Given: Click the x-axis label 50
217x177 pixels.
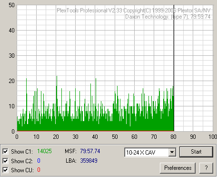Looking at the screenshot, I should click(x=115, y=137).
